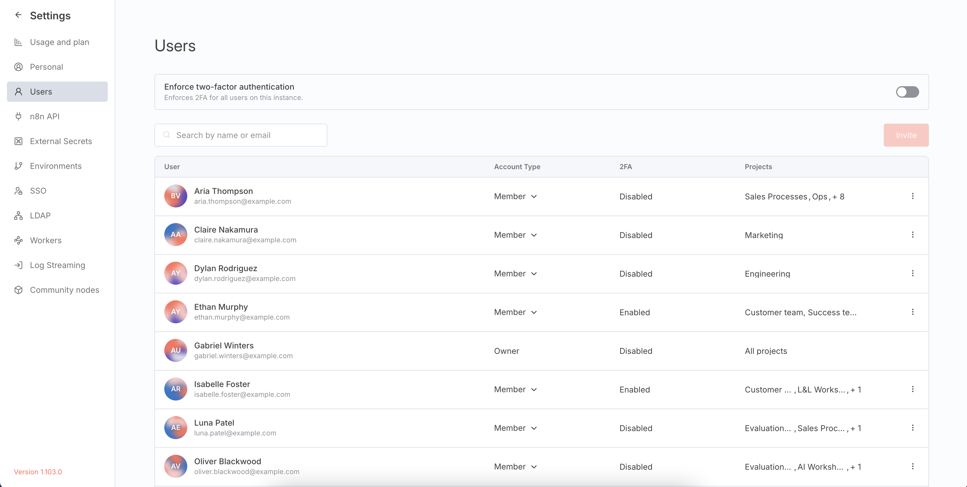
Task: Click the back arrow next to Settings
Action: pyautogui.click(x=18, y=15)
